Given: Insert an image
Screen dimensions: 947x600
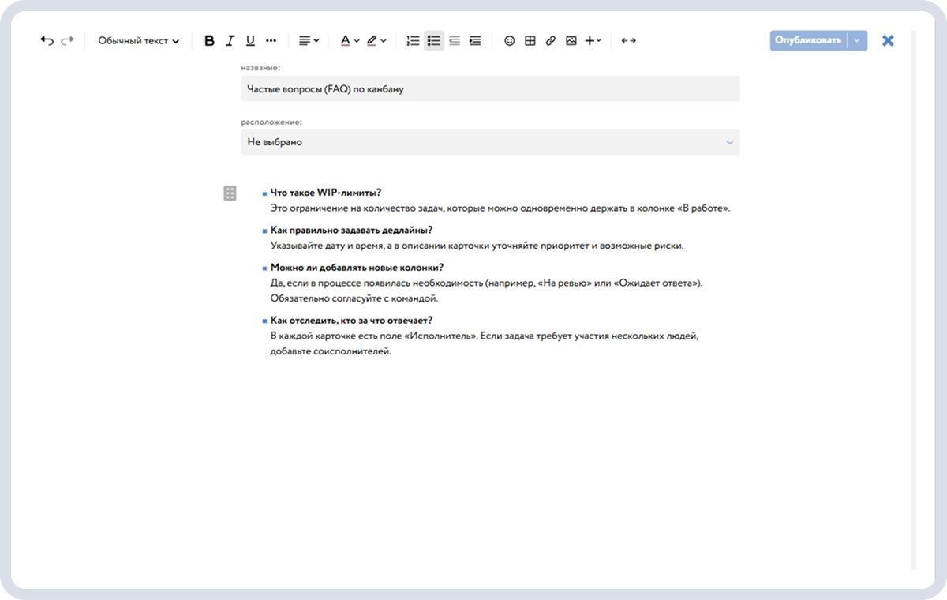Looking at the screenshot, I should click(x=571, y=41).
